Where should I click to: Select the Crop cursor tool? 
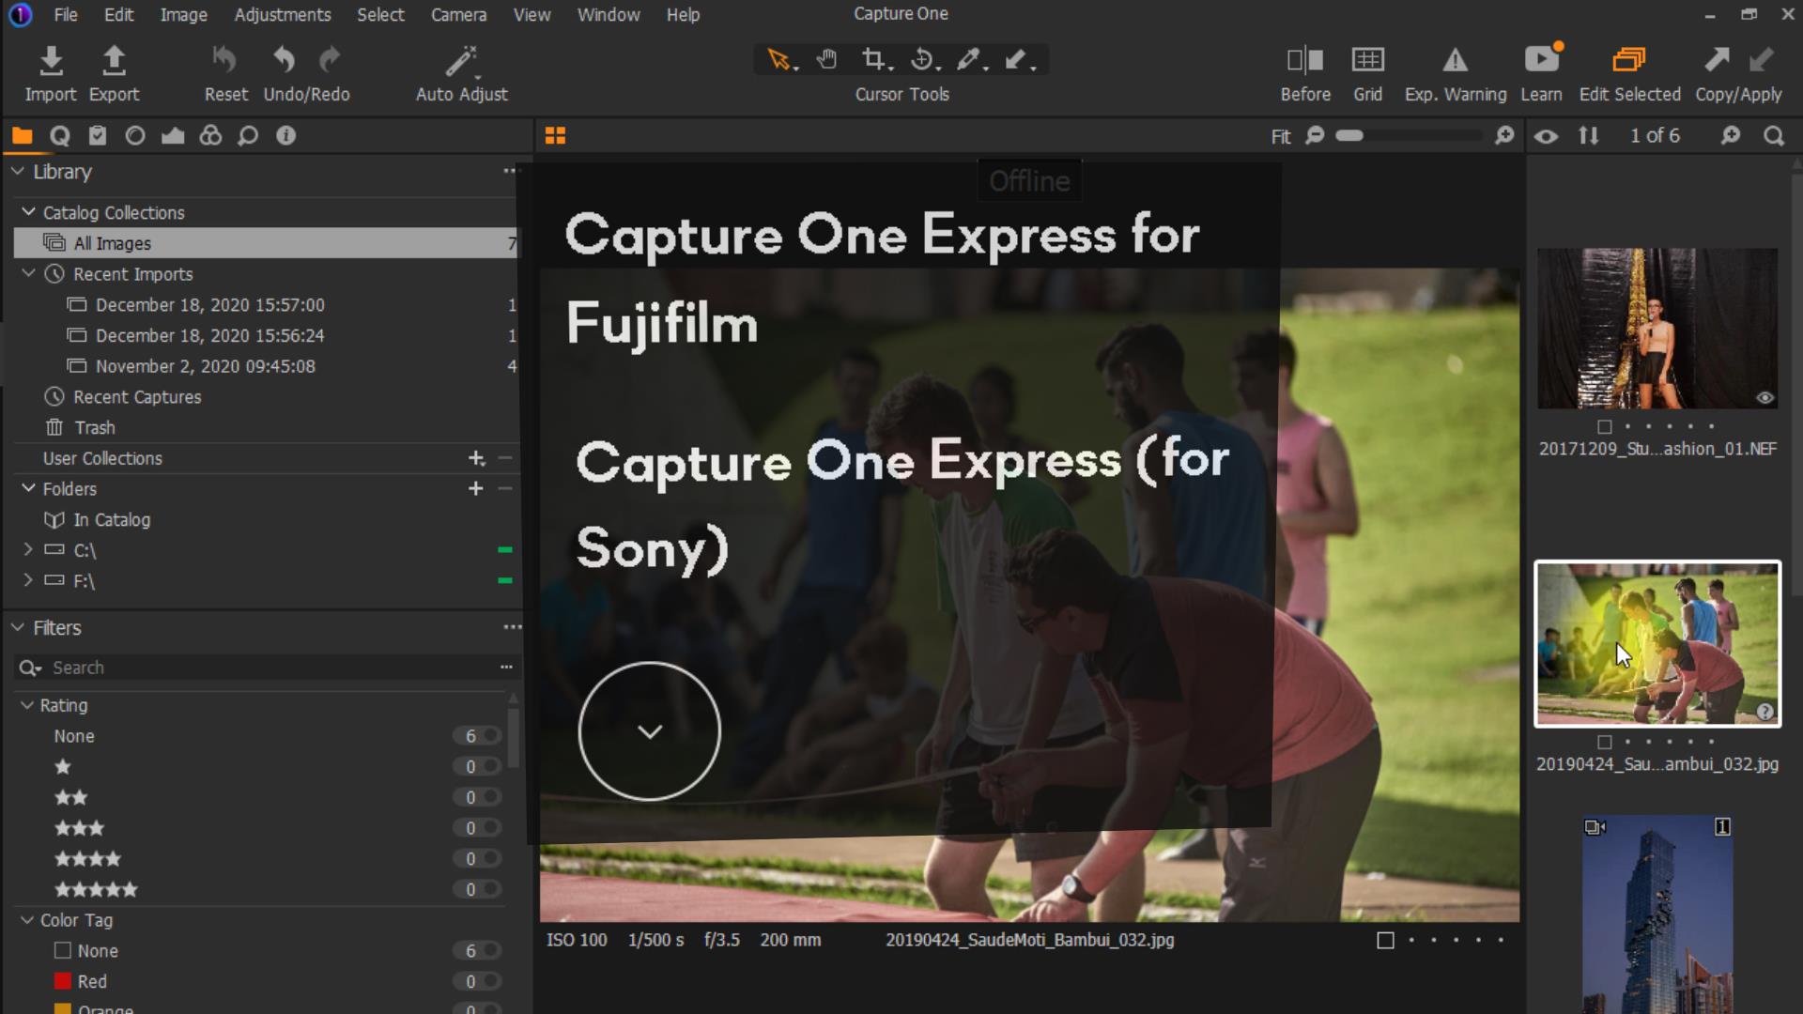[873, 58]
